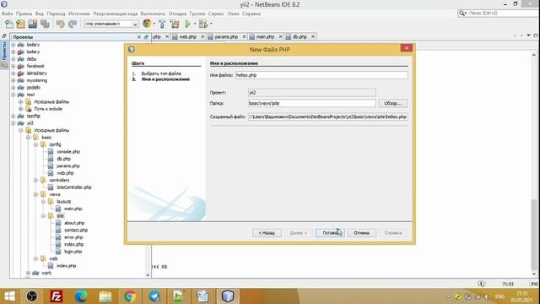Viewport: 540px width, 304px height.
Task: Open Microsoft Edge from the taskbar
Action: tap(81, 296)
